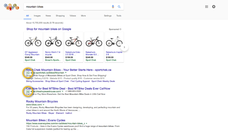The height and width of the screenshot is (134, 228).
Task: Open Nakamura Ecko 2.5 bike image
Action: pyautogui.click(x=74, y=41)
